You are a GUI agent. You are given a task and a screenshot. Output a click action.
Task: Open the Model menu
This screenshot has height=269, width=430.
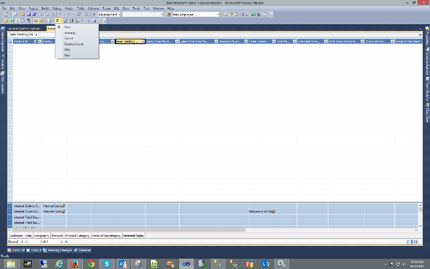tap(69, 9)
